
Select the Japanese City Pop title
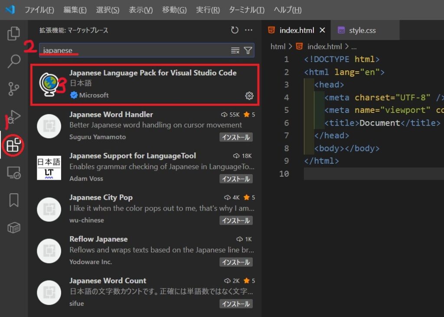pyautogui.click(x=101, y=198)
